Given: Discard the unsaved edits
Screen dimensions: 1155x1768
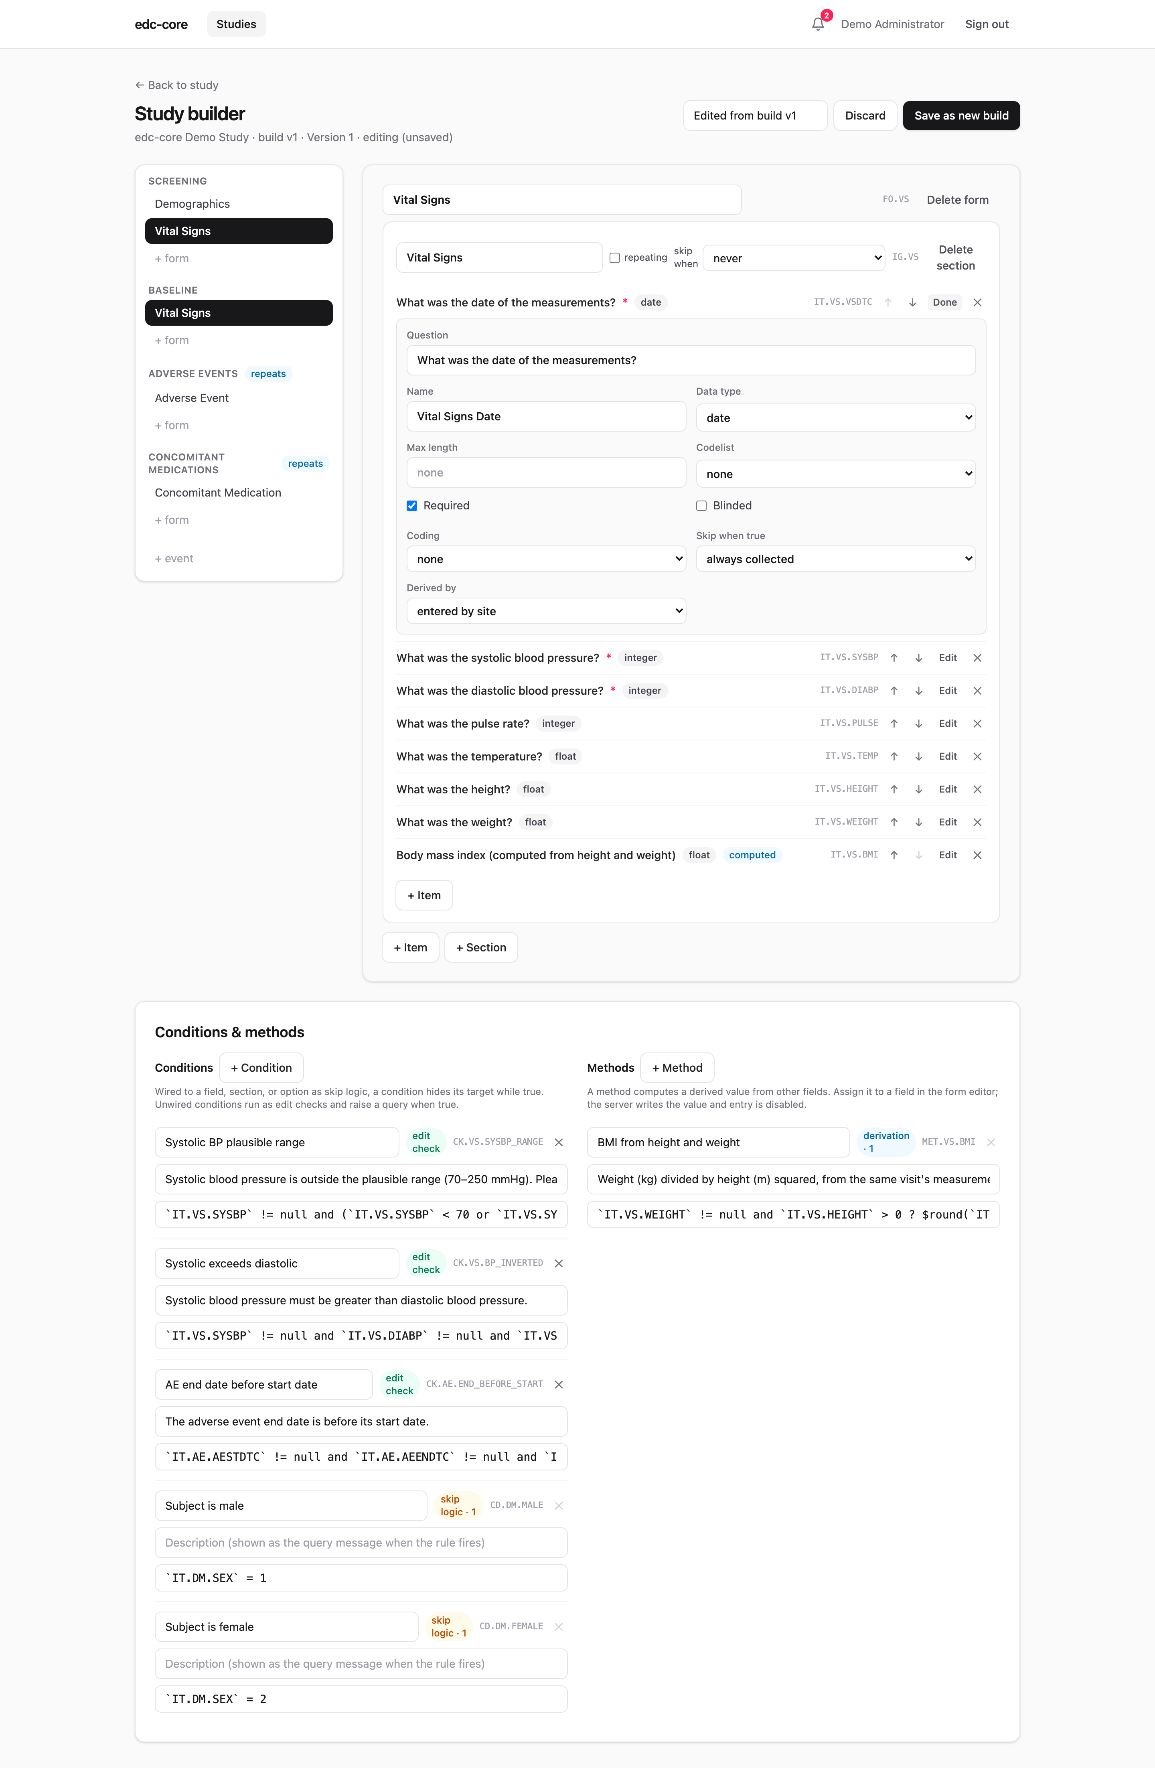Looking at the screenshot, I should tap(865, 115).
